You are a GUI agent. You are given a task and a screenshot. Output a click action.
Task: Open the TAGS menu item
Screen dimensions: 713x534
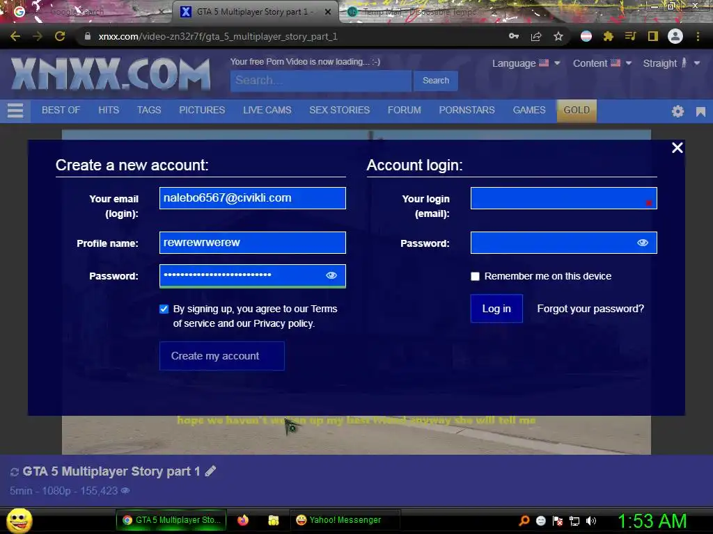pos(149,111)
